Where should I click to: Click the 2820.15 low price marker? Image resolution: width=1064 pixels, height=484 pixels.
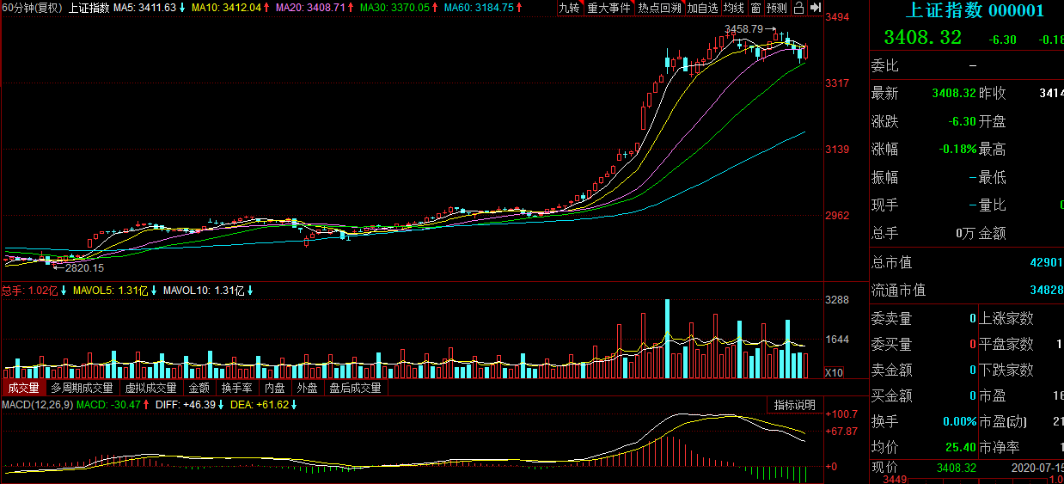pyautogui.click(x=84, y=268)
